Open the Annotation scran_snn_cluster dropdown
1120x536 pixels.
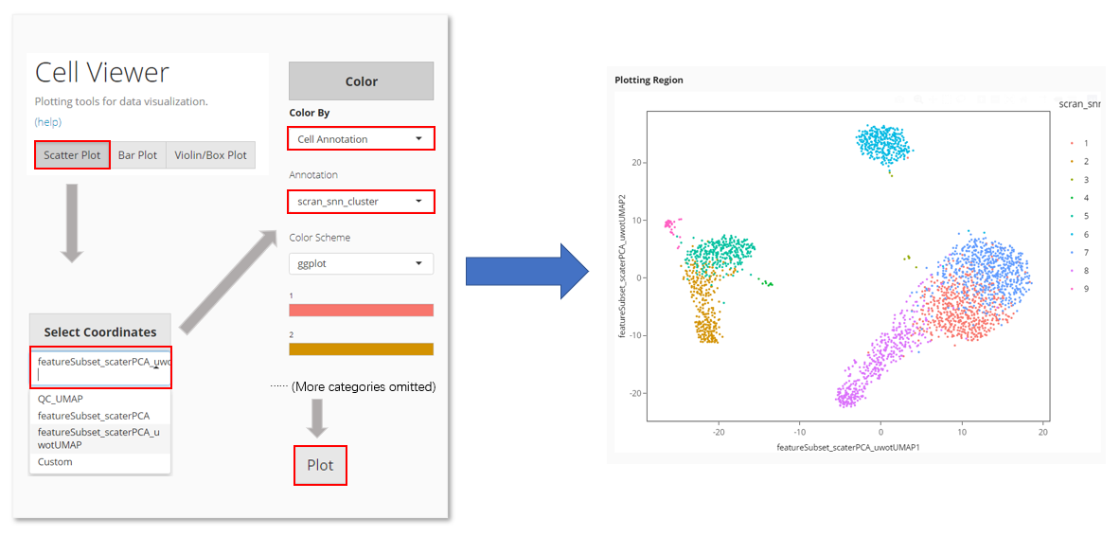coord(361,202)
